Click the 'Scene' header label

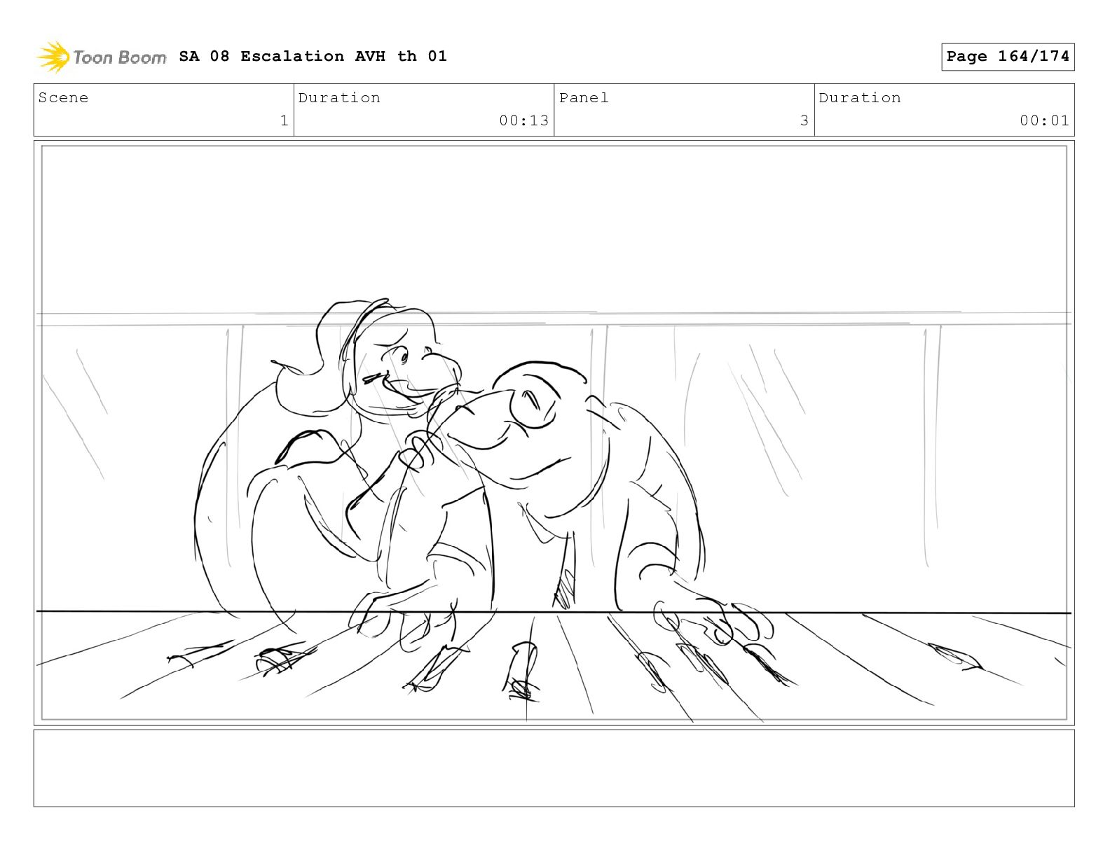pyautogui.click(x=63, y=98)
